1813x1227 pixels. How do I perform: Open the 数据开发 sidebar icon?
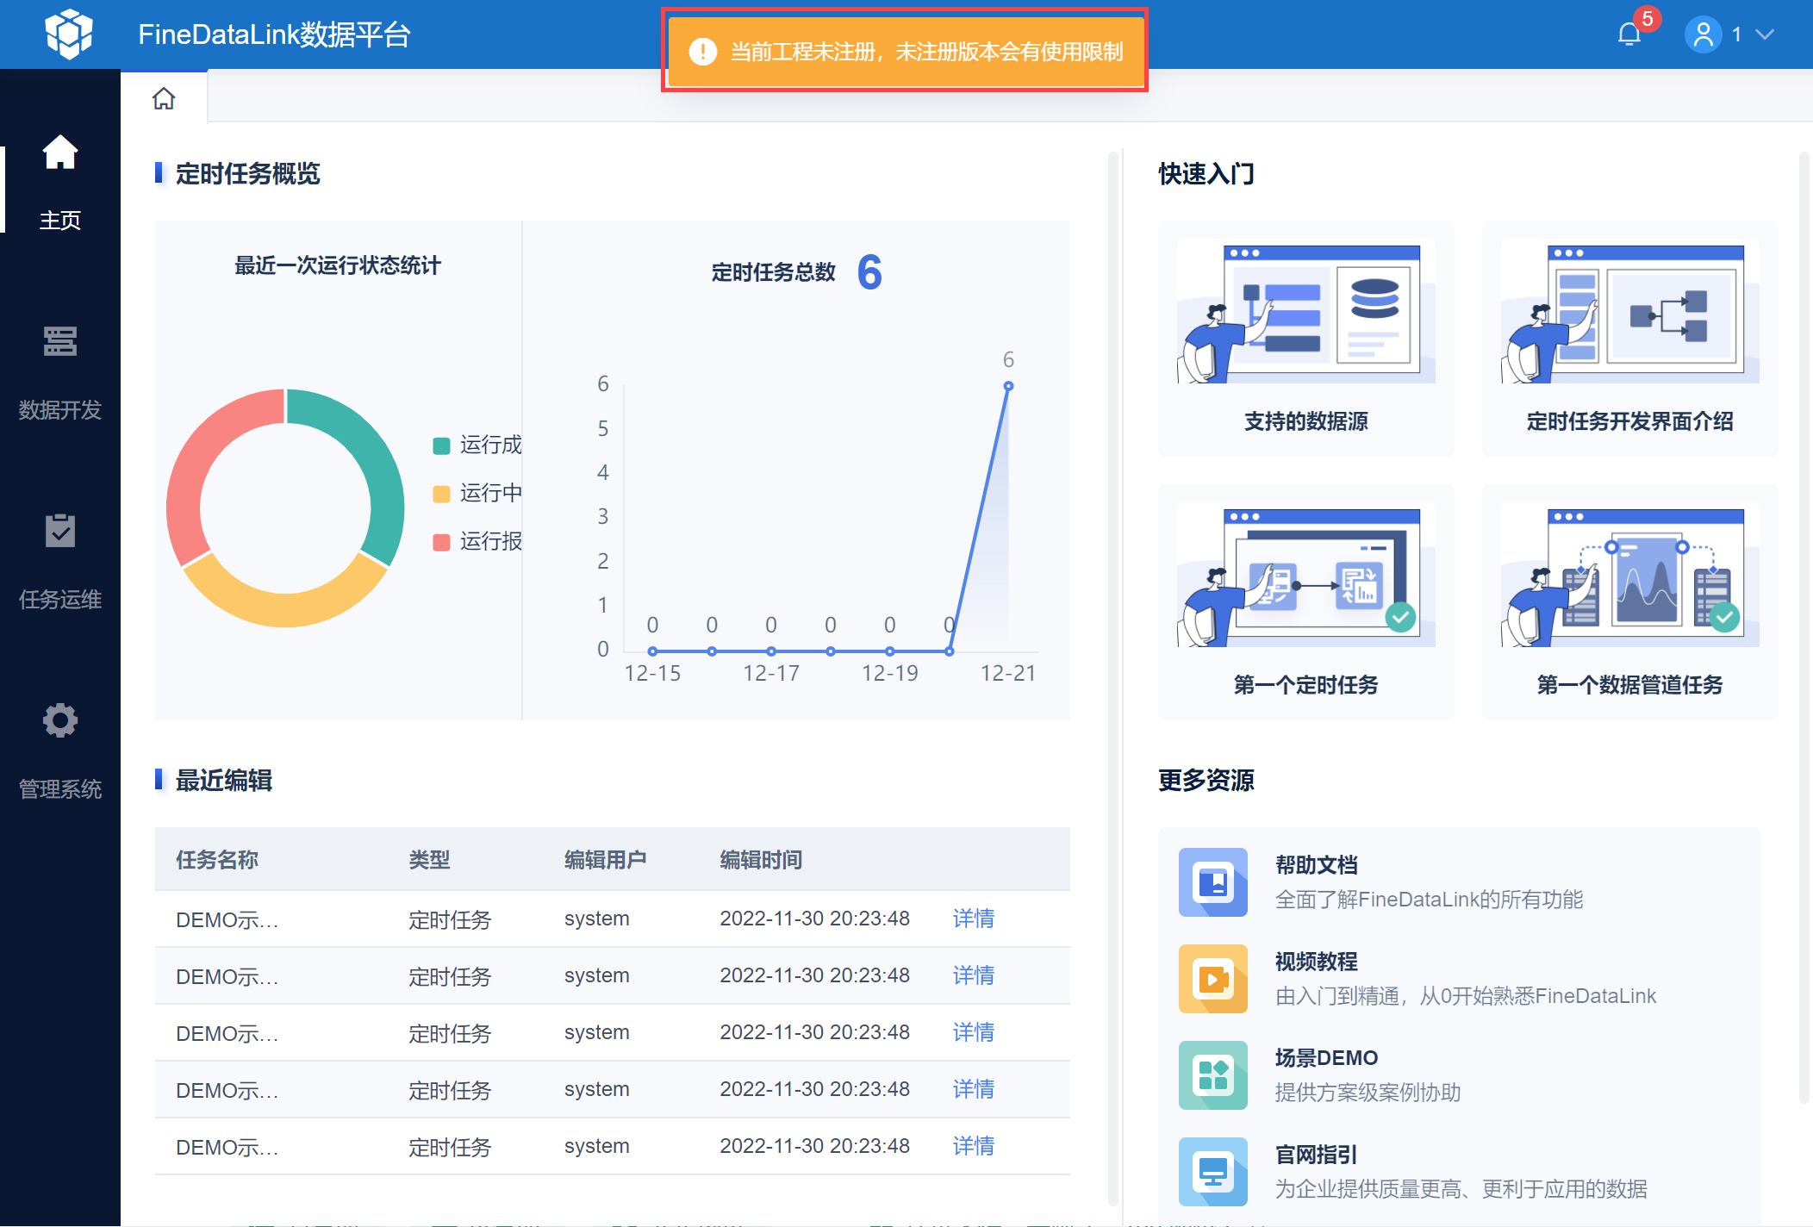60,342
